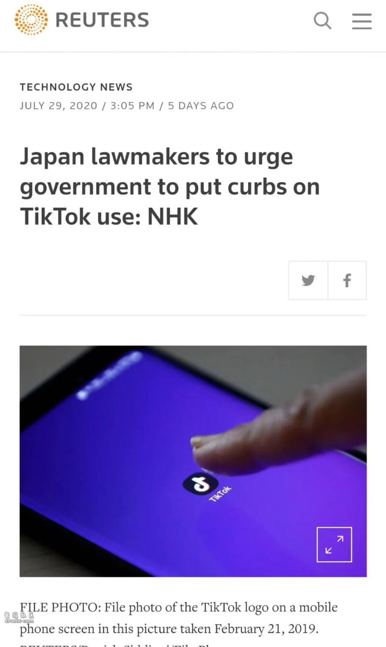This screenshot has height=647, width=386.
Task: Share article via Twitter bird icon
Action: point(308,280)
